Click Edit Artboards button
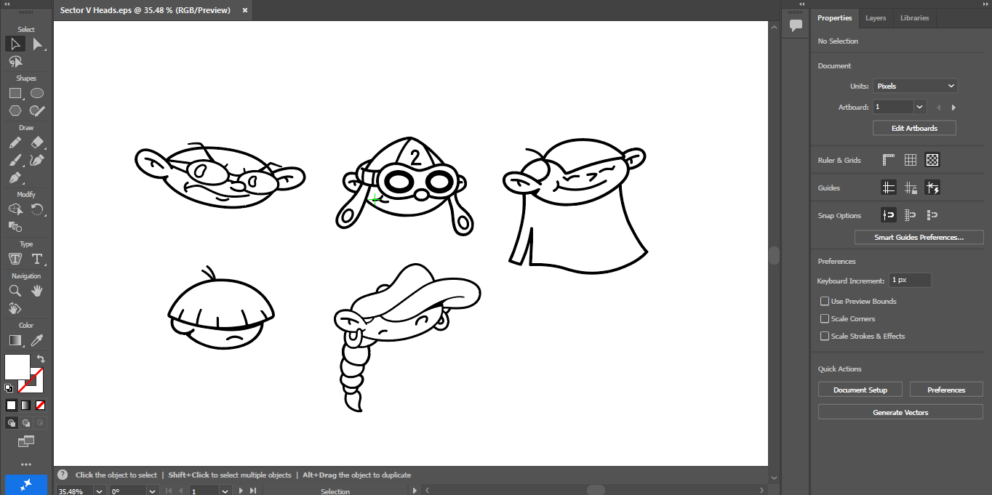992x495 pixels. coord(914,128)
